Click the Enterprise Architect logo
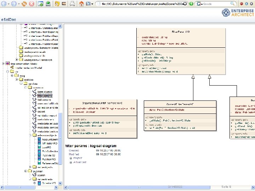The height and width of the screenshot is (191, 255). [238, 13]
